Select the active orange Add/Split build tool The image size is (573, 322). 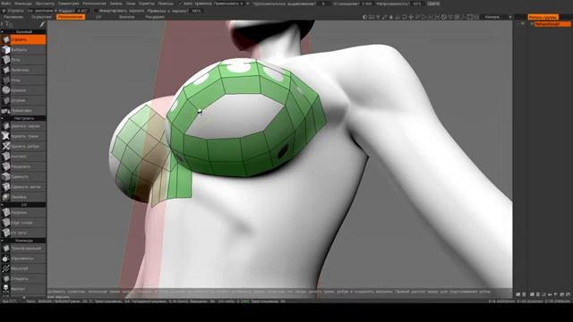coord(23,39)
